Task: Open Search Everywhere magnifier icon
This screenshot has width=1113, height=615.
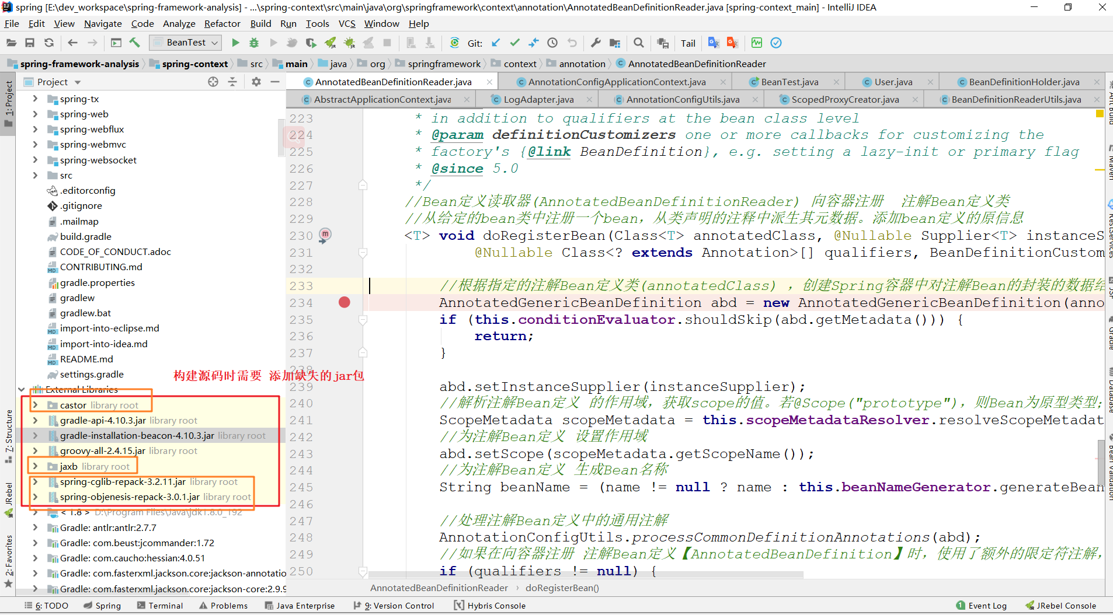Action: tap(639, 43)
